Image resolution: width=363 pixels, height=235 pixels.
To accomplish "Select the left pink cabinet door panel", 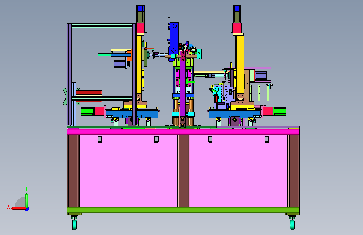I will 128,171.
